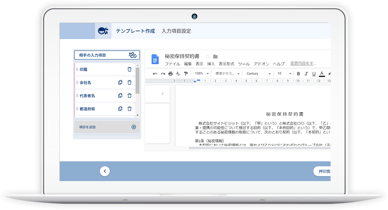The width and height of the screenshot is (388, 210).
Task: Click the 入力項目設定 header text
Action: pyautogui.click(x=177, y=31)
